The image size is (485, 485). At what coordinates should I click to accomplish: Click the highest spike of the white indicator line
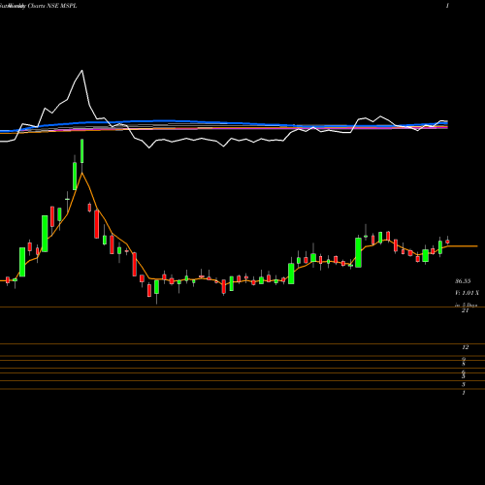[81, 71]
